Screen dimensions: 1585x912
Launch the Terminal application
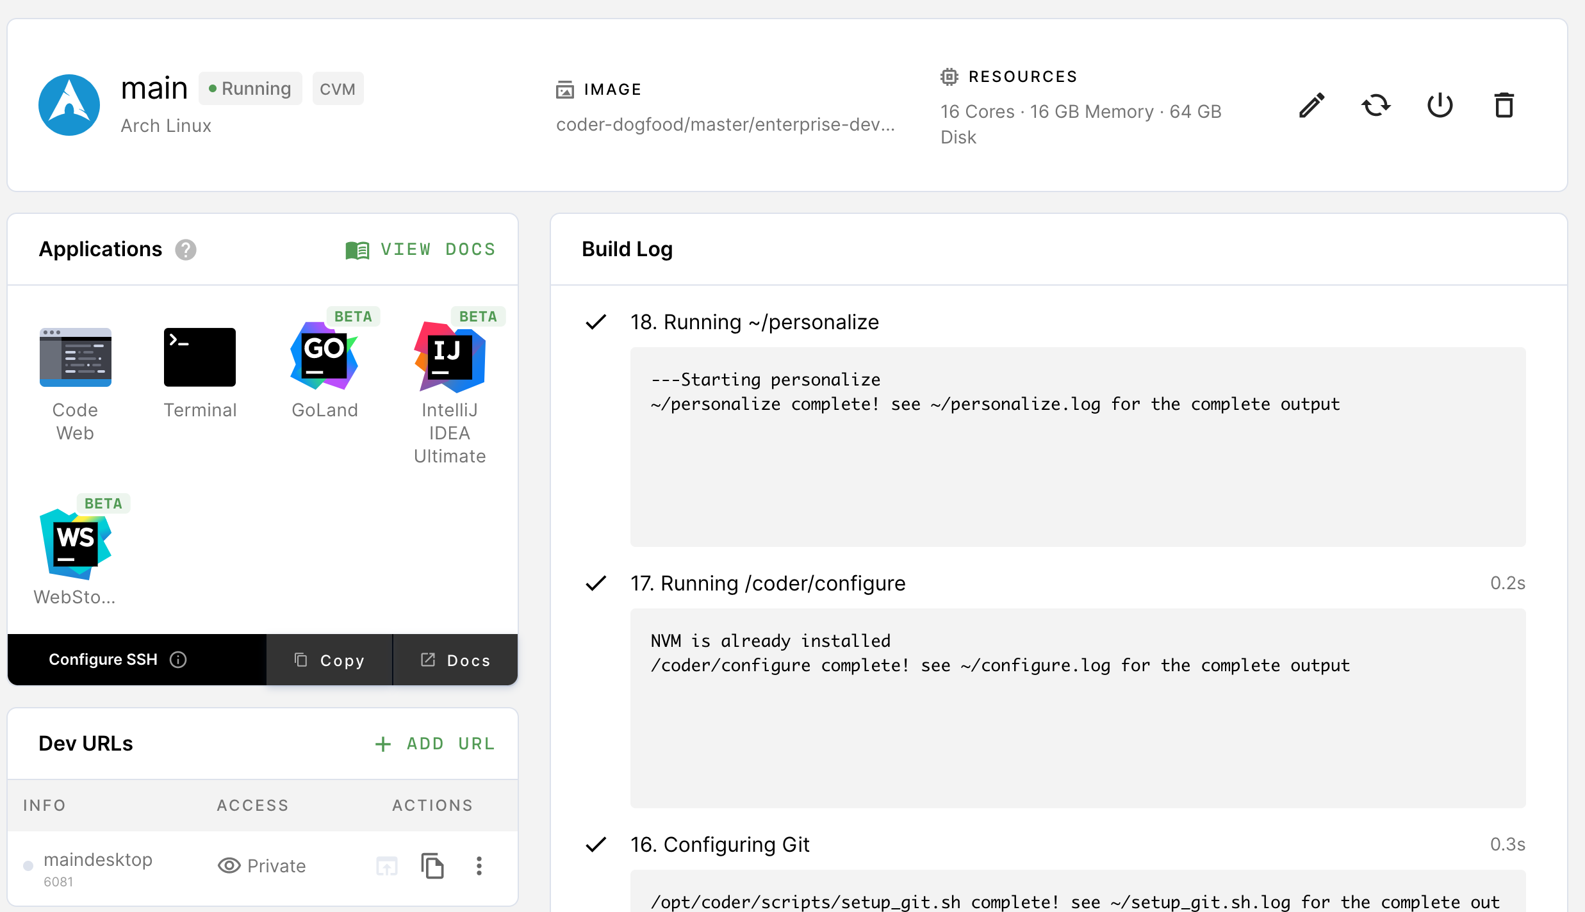(x=200, y=357)
